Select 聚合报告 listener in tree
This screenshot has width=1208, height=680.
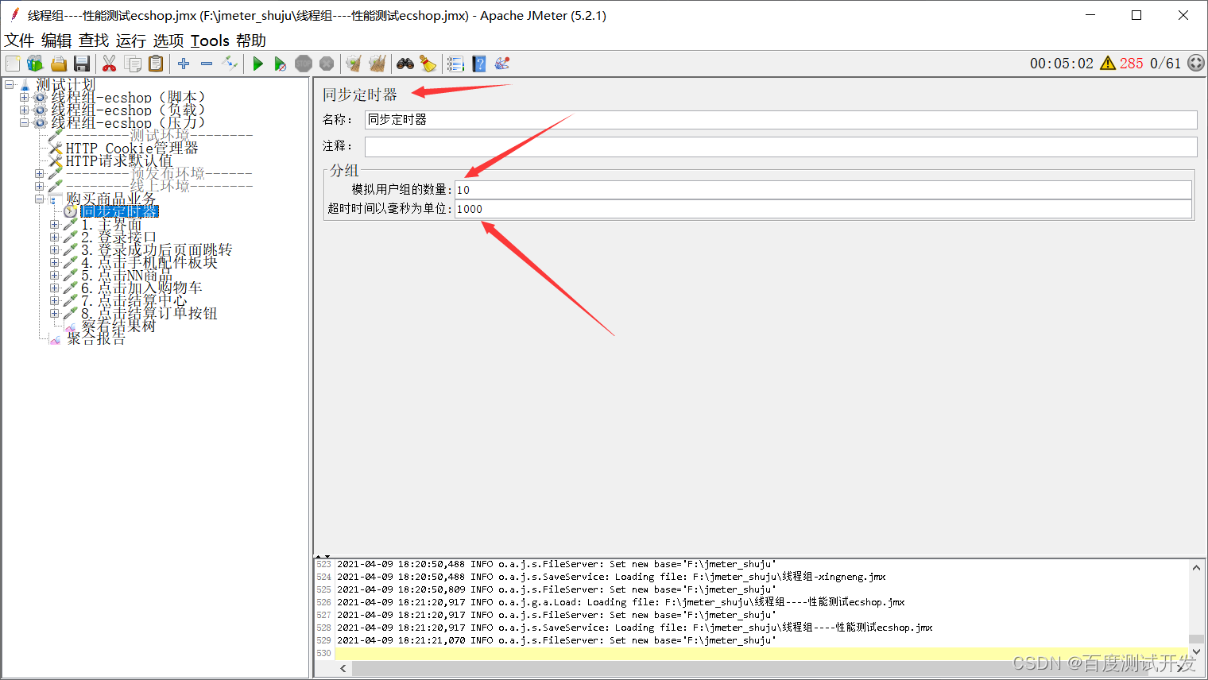95,338
